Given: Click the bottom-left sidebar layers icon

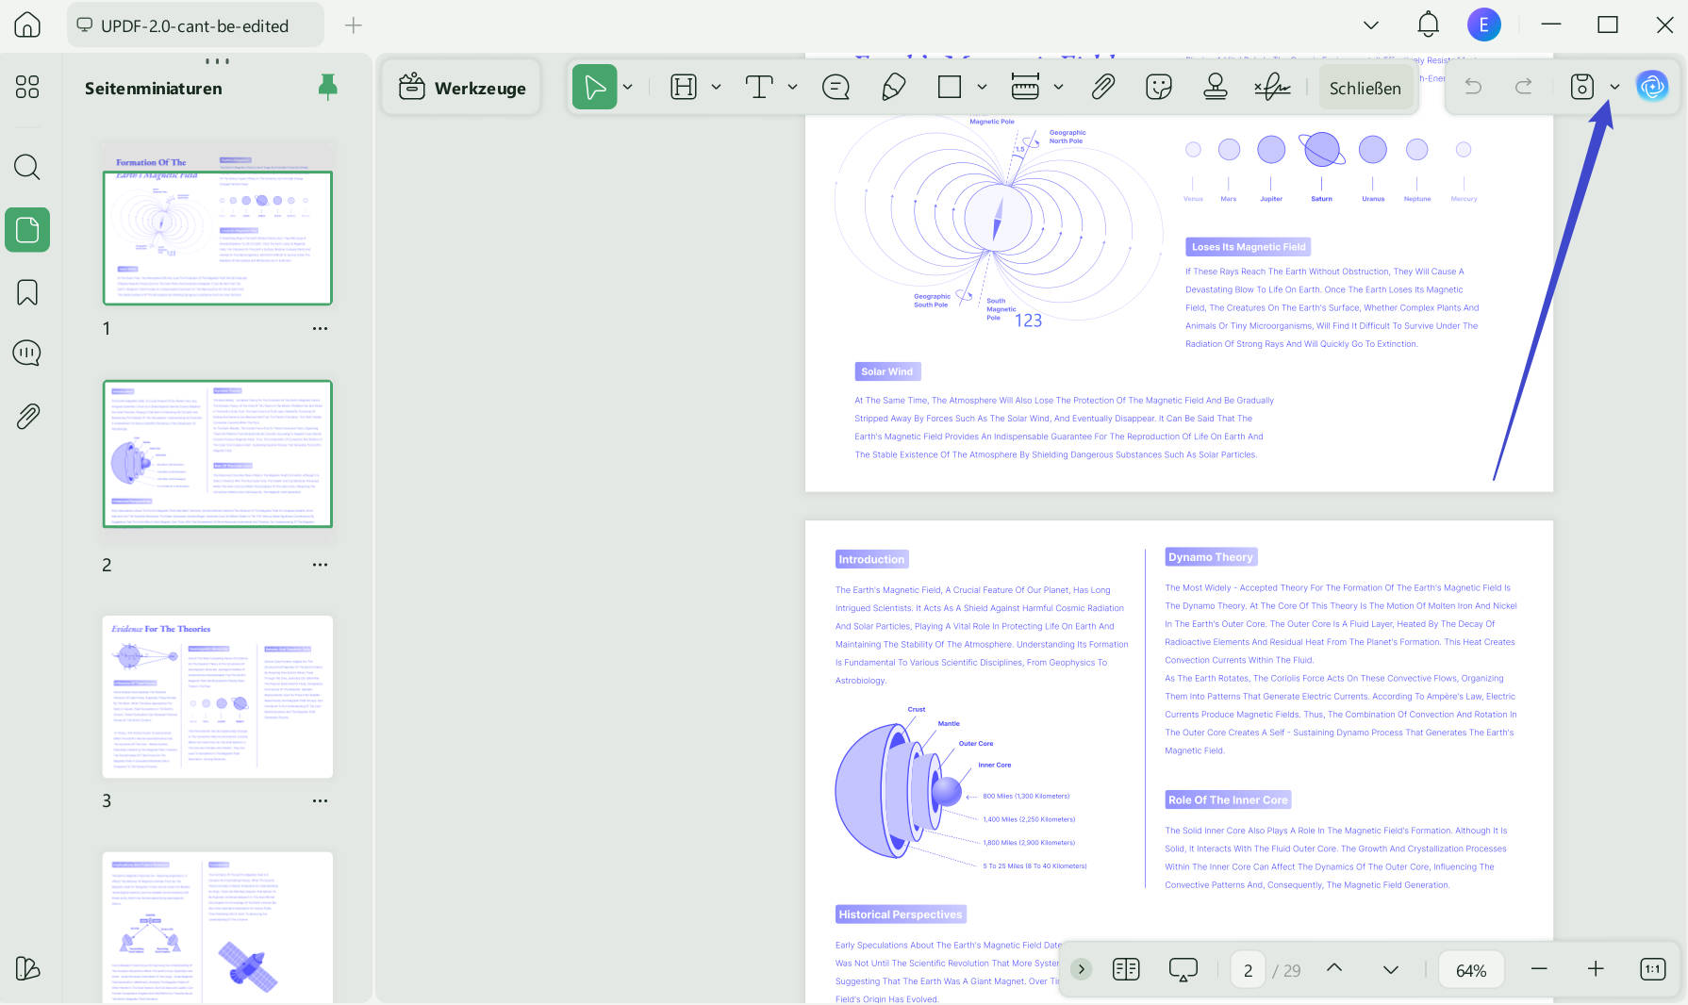Looking at the screenshot, I should click(27, 968).
